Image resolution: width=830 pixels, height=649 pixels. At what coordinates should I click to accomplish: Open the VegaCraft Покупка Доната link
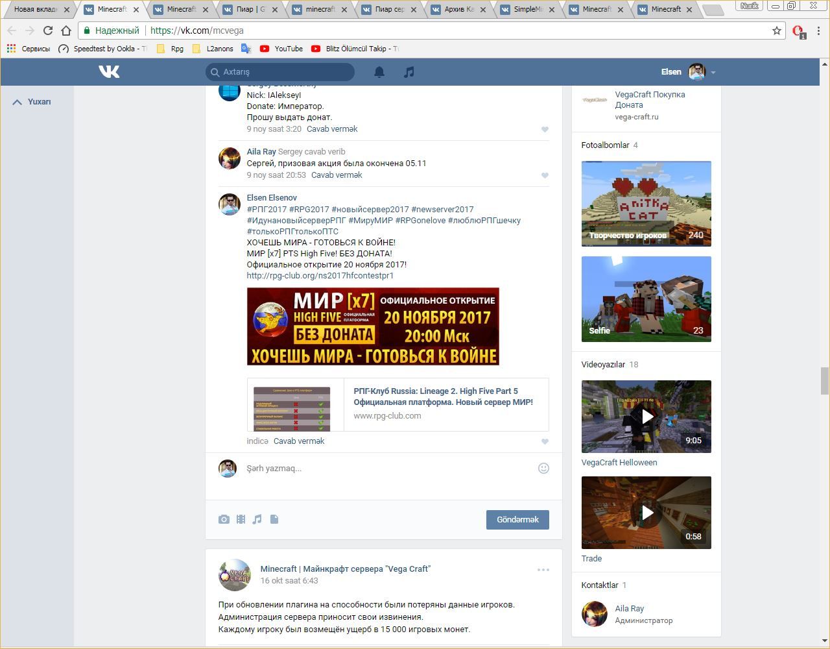(x=650, y=100)
